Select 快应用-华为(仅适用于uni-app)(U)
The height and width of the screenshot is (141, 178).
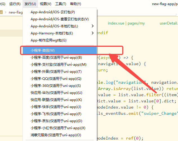point(60,93)
